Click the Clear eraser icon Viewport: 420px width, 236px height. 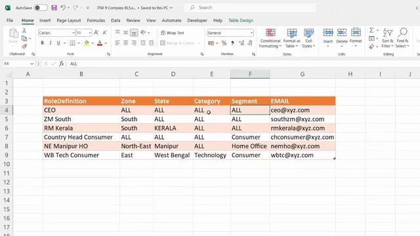[x=371, y=47]
